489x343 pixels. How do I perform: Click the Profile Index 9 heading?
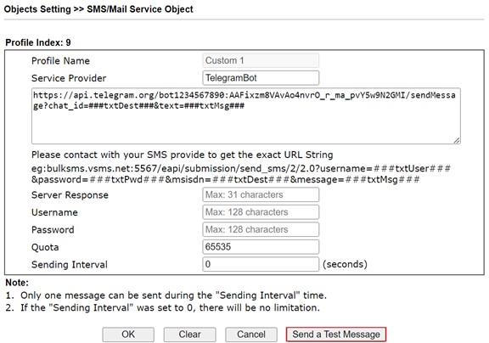(38, 42)
